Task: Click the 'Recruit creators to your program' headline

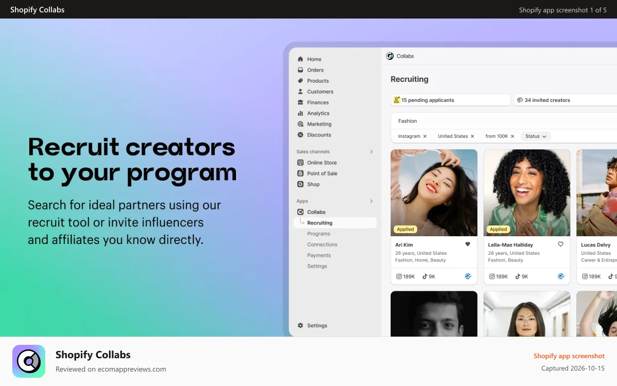Action: coord(133,160)
